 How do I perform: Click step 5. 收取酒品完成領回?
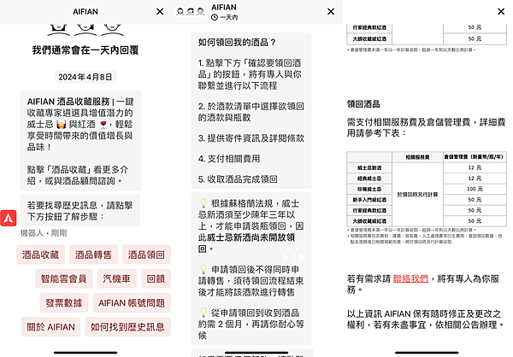238,179
